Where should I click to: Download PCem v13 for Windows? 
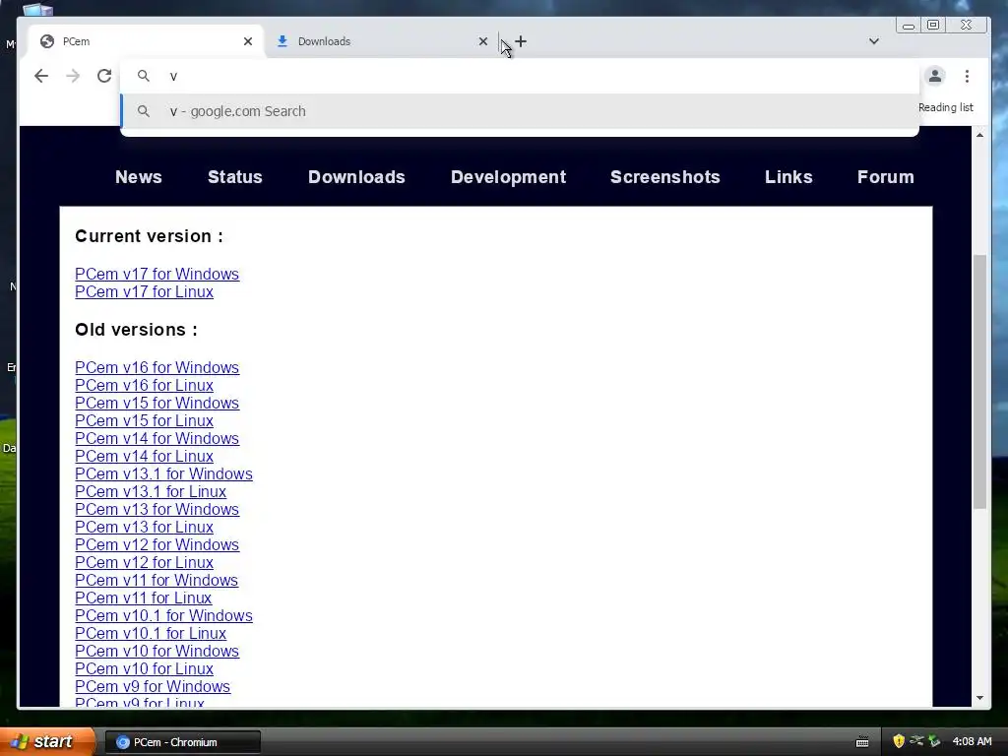point(157,509)
